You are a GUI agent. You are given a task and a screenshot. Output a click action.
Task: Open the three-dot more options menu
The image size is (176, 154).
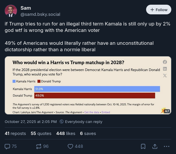(167, 146)
